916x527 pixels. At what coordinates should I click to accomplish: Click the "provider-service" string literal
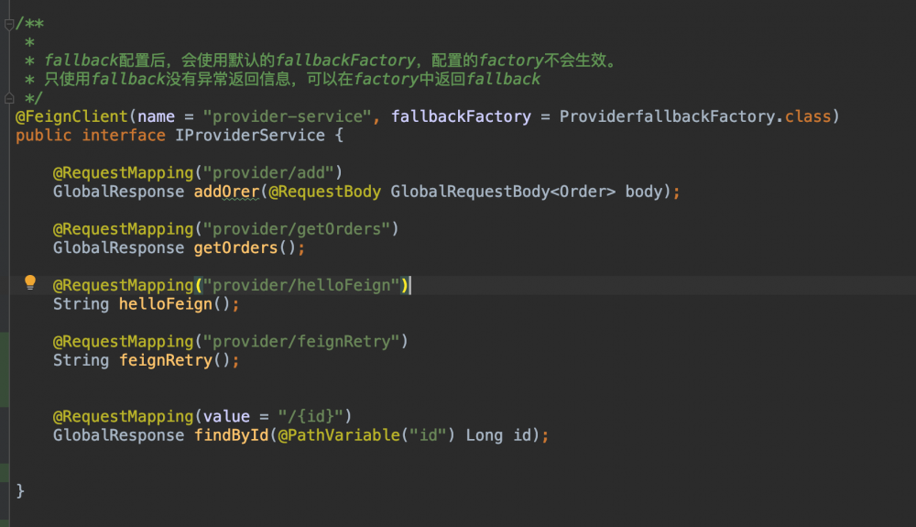287,116
